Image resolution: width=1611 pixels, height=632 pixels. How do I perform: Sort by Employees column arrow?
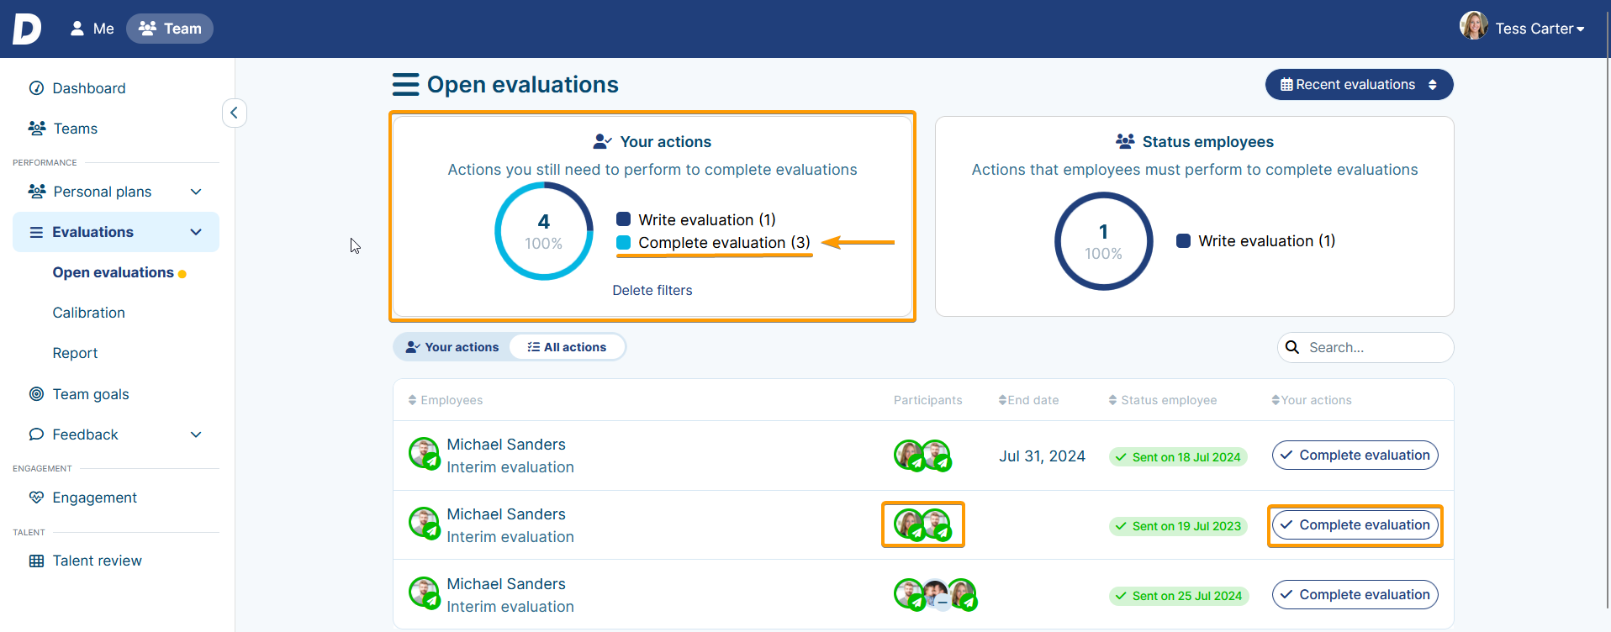click(412, 400)
